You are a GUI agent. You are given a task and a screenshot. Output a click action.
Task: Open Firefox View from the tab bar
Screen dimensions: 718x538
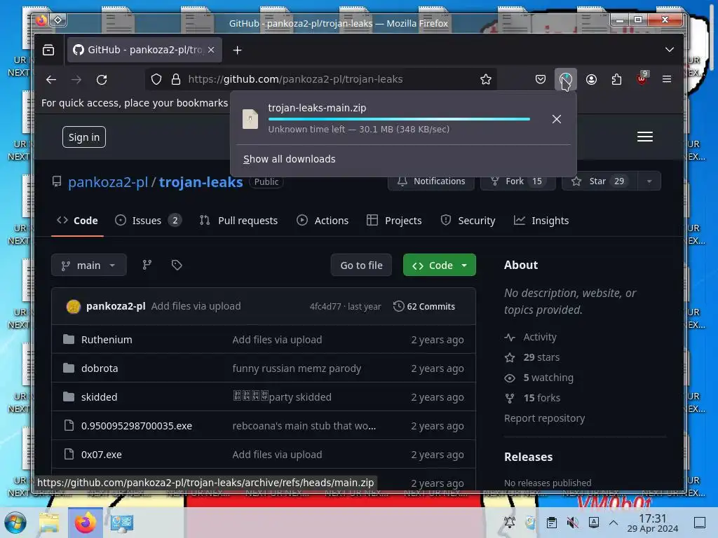pos(48,50)
